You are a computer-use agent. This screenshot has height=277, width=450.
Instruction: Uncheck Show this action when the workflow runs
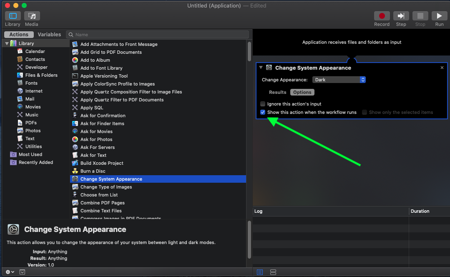pyautogui.click(x=263, y=112)
